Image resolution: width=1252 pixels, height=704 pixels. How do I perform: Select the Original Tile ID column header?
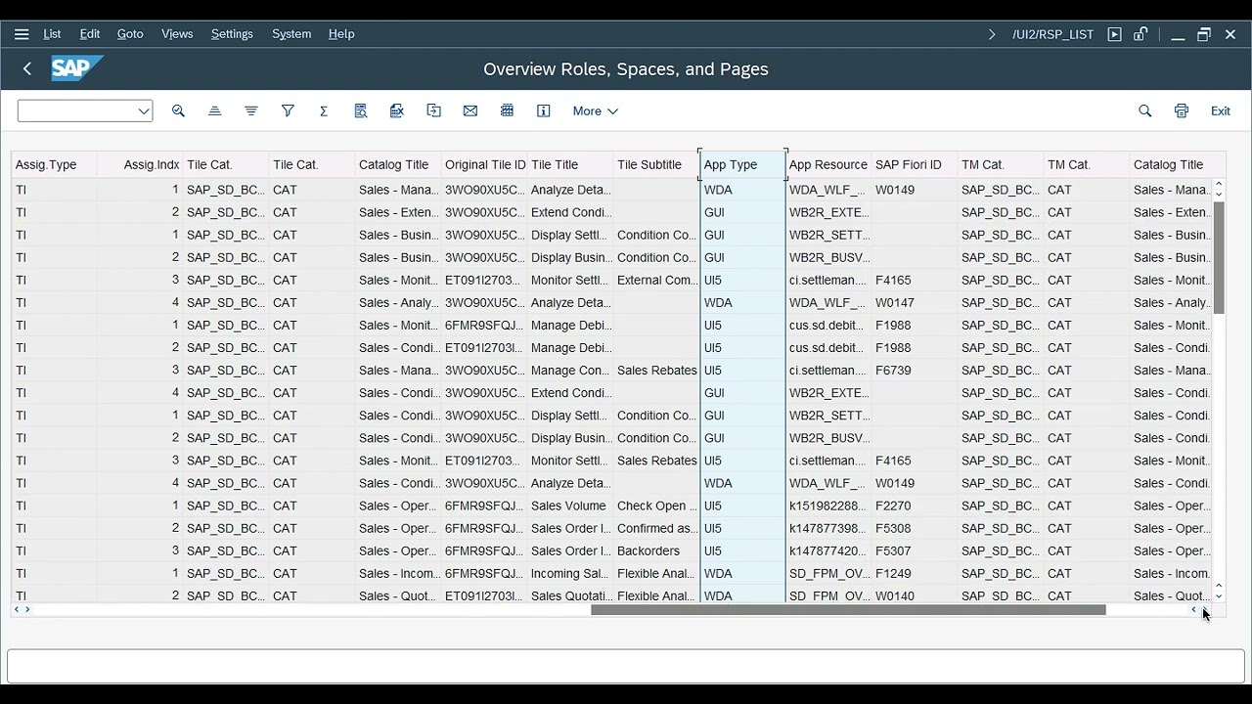coord(484,164)
